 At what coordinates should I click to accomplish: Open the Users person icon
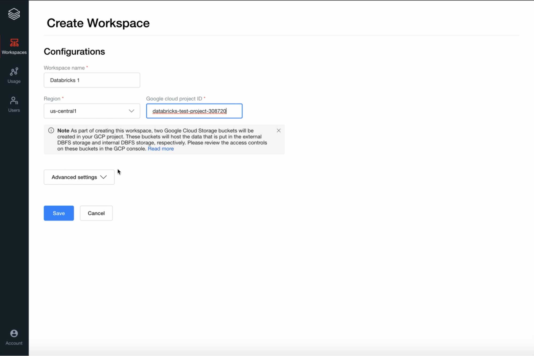click(14, 101)
